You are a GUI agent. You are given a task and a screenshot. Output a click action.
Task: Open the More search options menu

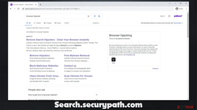(x=66, y=23)
